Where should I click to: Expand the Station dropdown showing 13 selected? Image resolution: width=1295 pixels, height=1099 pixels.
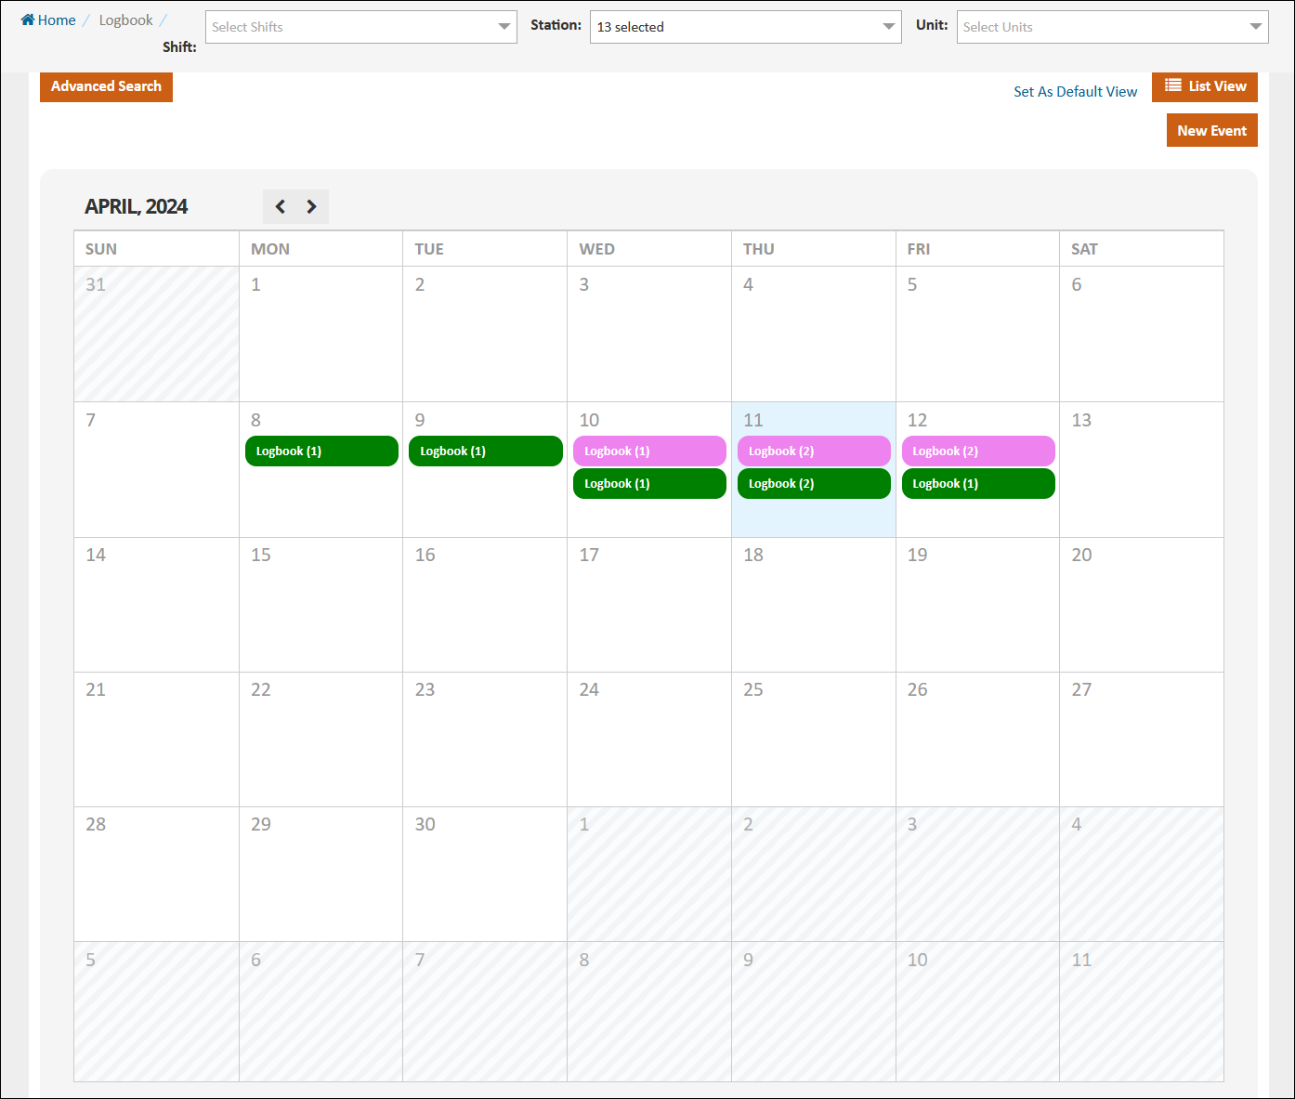[745, 27]
